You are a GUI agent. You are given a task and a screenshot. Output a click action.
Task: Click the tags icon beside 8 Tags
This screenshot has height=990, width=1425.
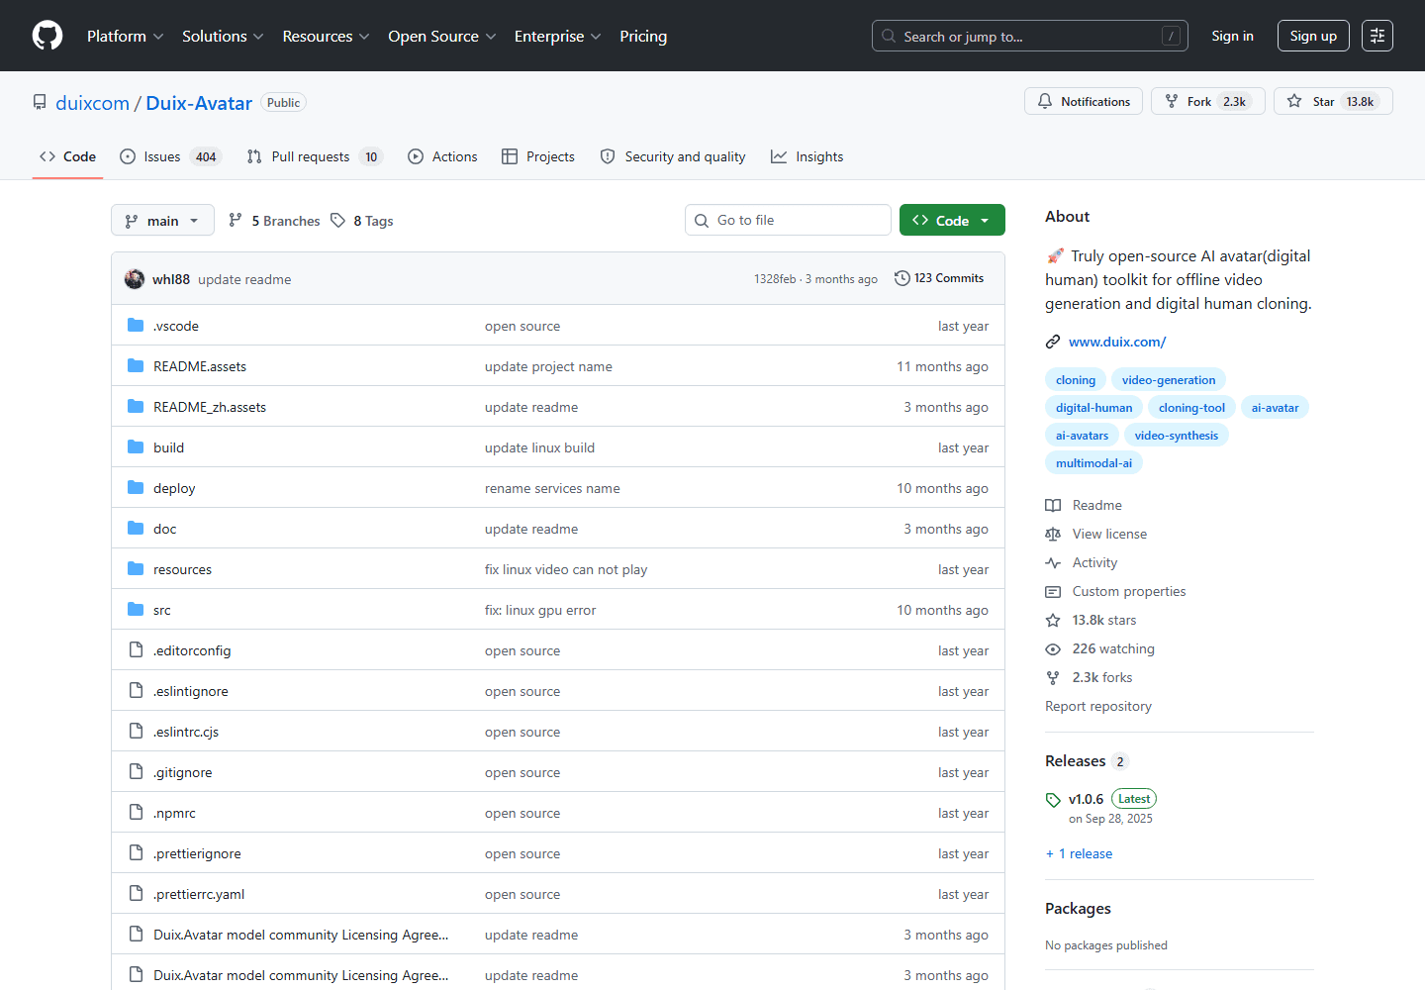(337, 220)
